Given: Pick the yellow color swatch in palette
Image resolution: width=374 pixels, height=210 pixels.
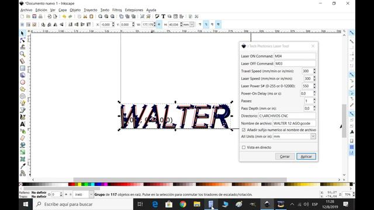Looking at the screenshot, I should point(79,184).
